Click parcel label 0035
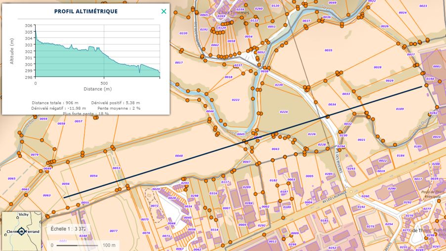This screenshot has height=251, width=446. pos(328,50)
